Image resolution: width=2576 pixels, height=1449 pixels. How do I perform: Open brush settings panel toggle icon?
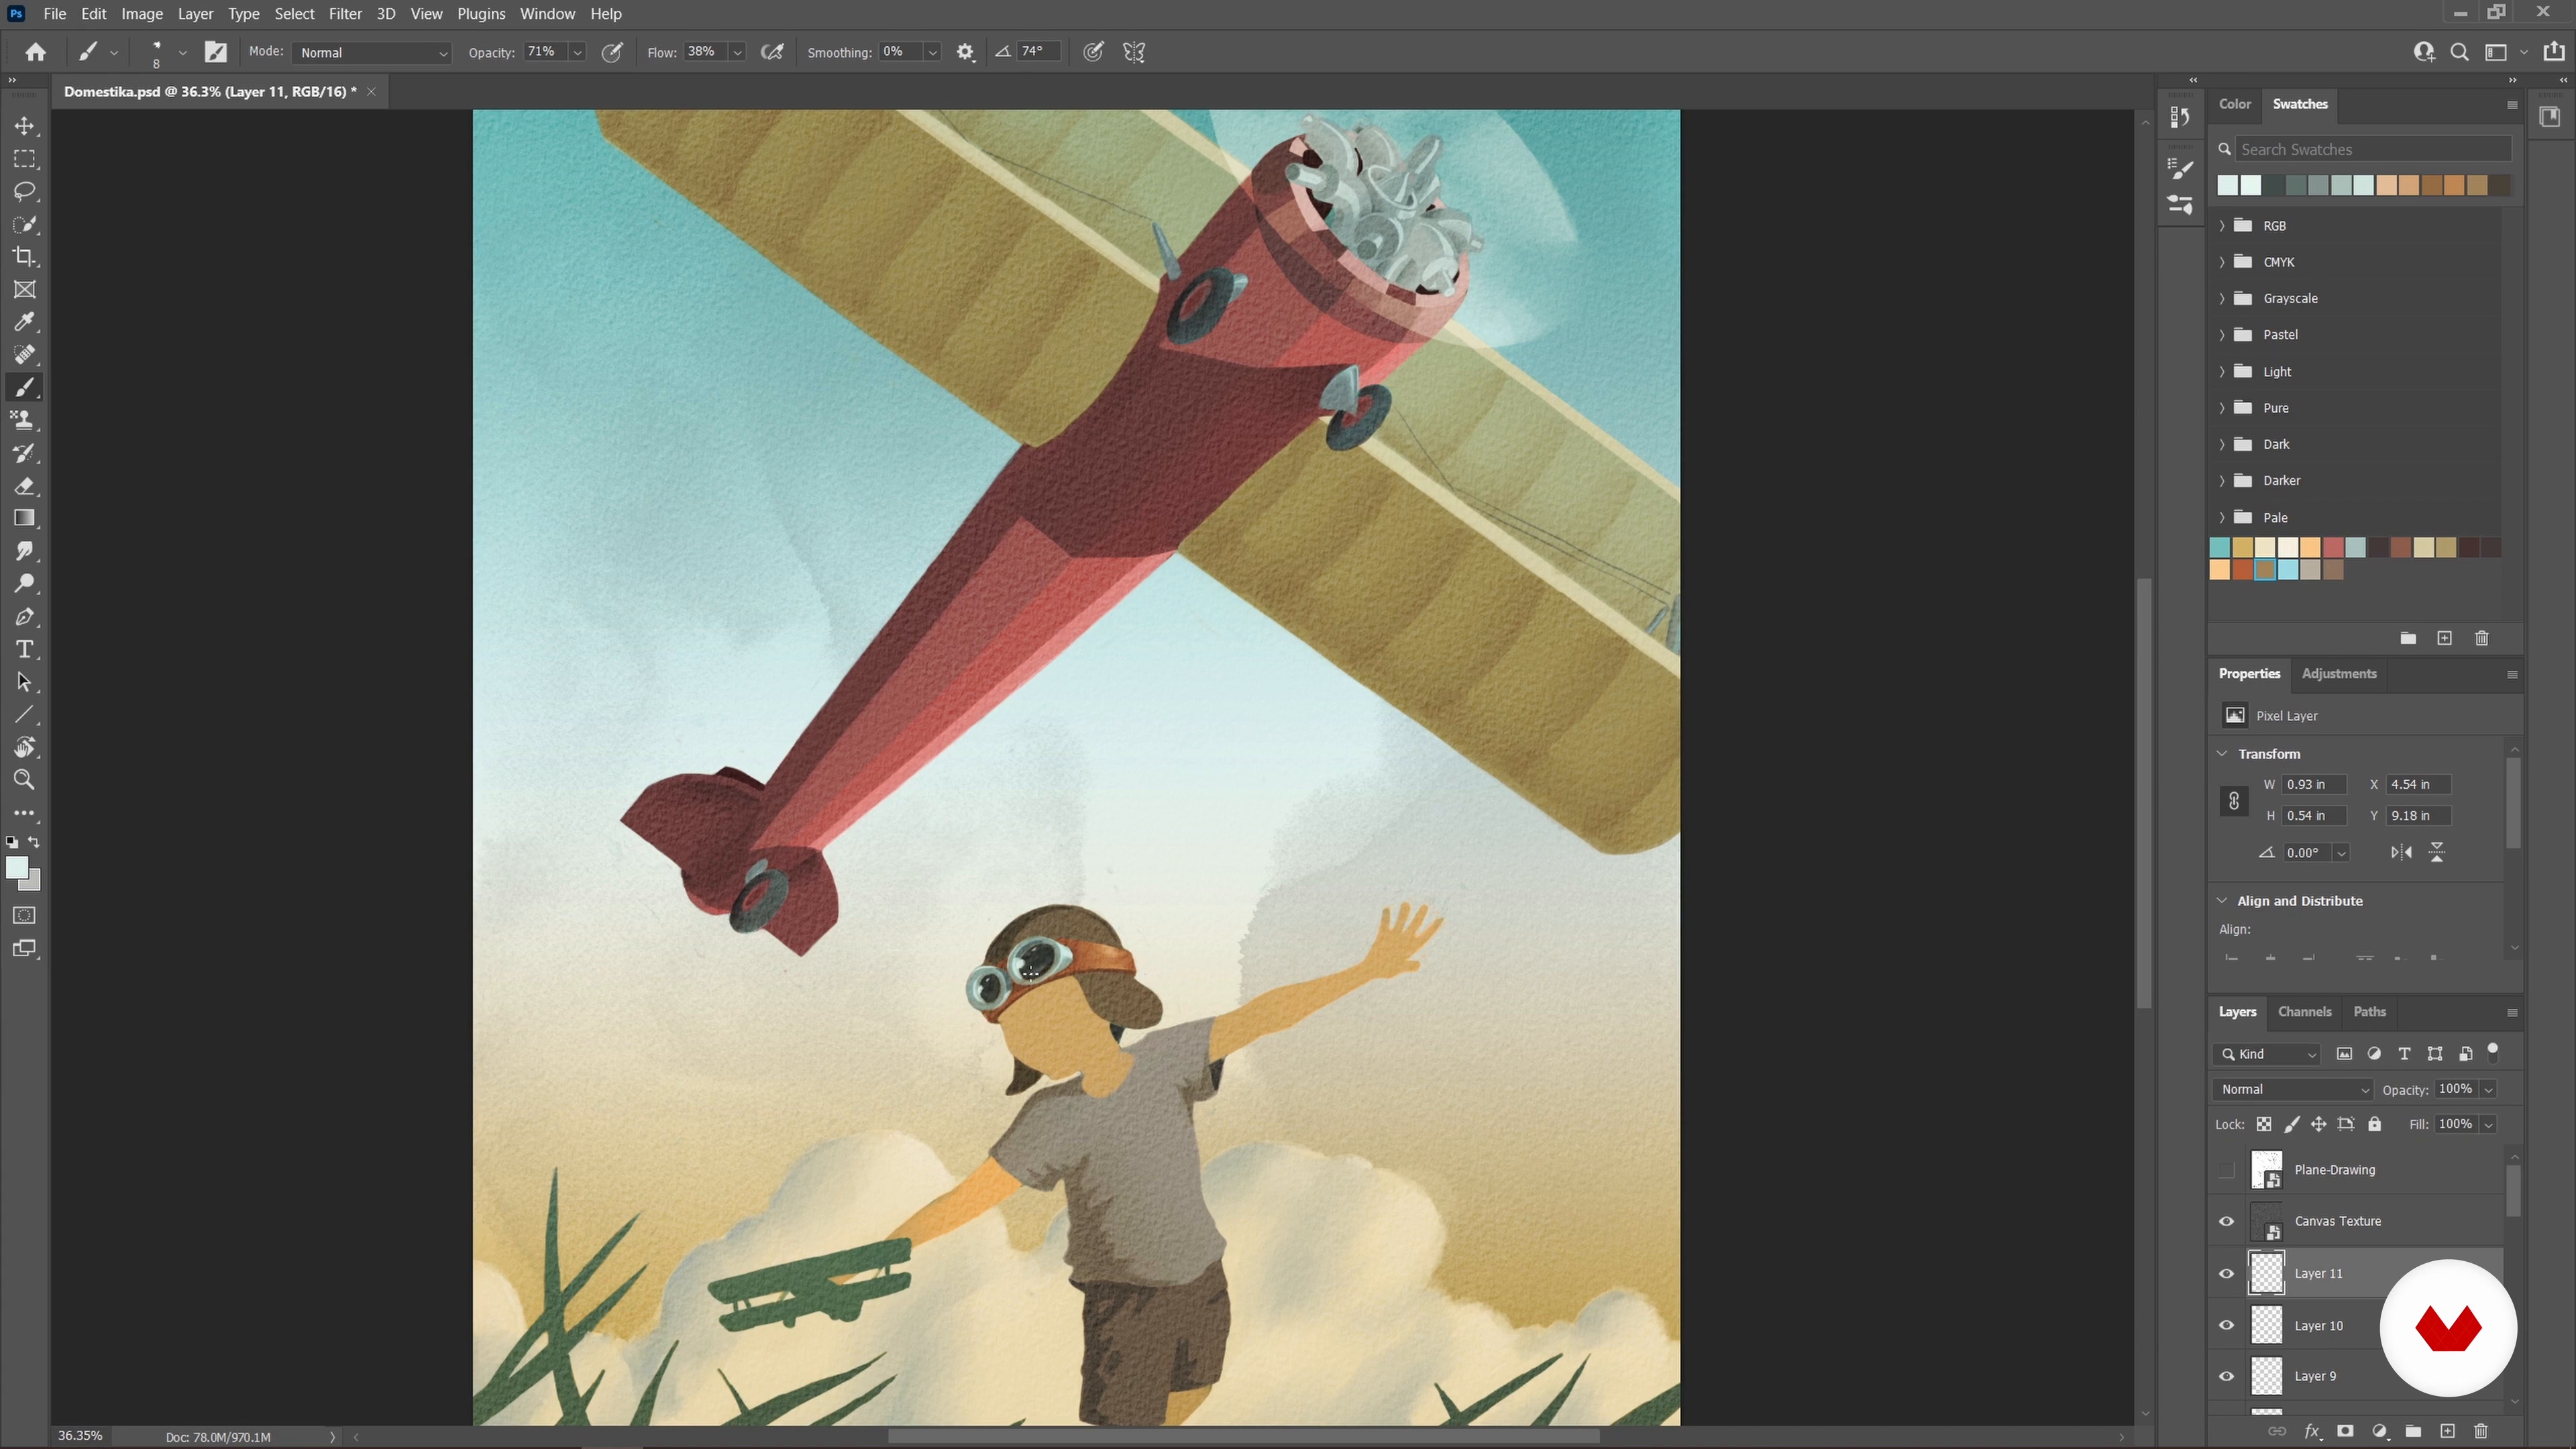pyautogui.click(x=216, y=52)
